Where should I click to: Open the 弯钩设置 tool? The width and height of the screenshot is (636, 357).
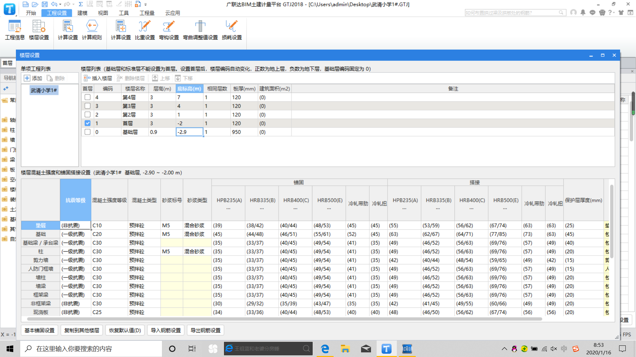169,30
